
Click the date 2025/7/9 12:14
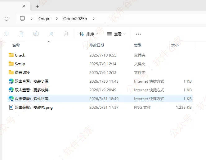click(x=103, y=64)
